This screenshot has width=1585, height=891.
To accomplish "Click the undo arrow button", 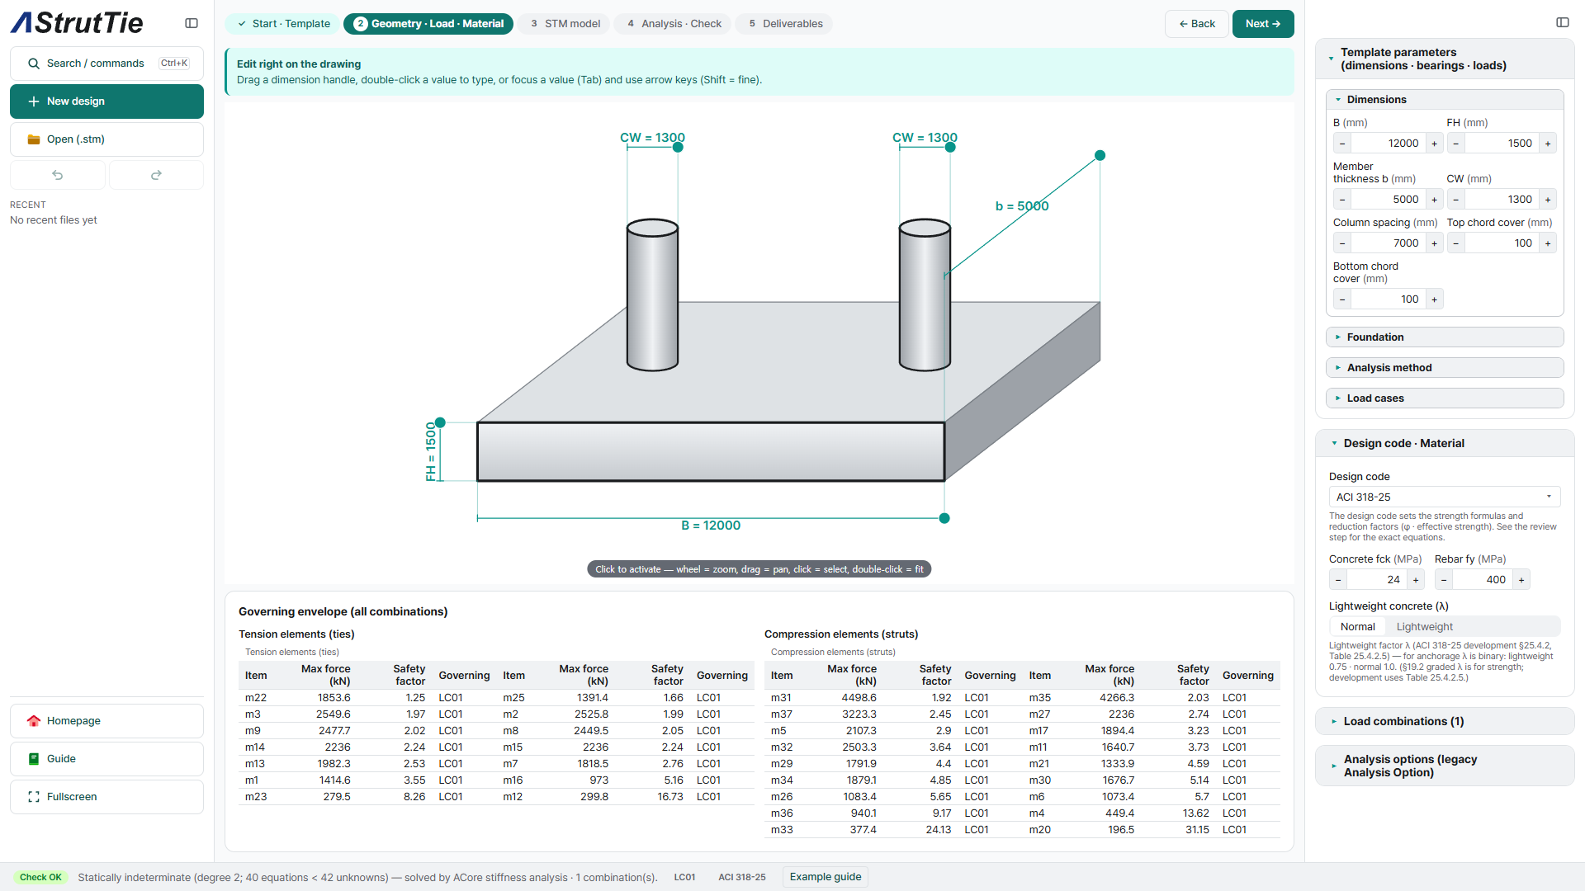I will (x=57, y=175).
